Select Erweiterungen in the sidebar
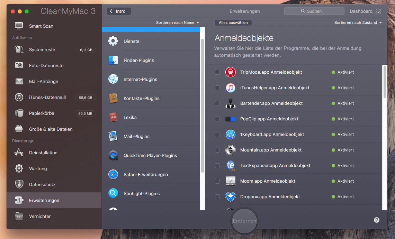 (x=54, y=200)
